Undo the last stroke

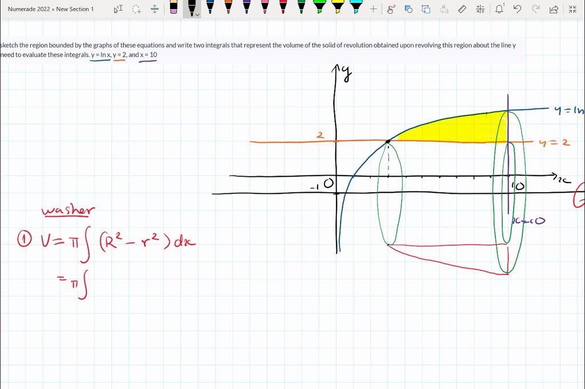517,9
